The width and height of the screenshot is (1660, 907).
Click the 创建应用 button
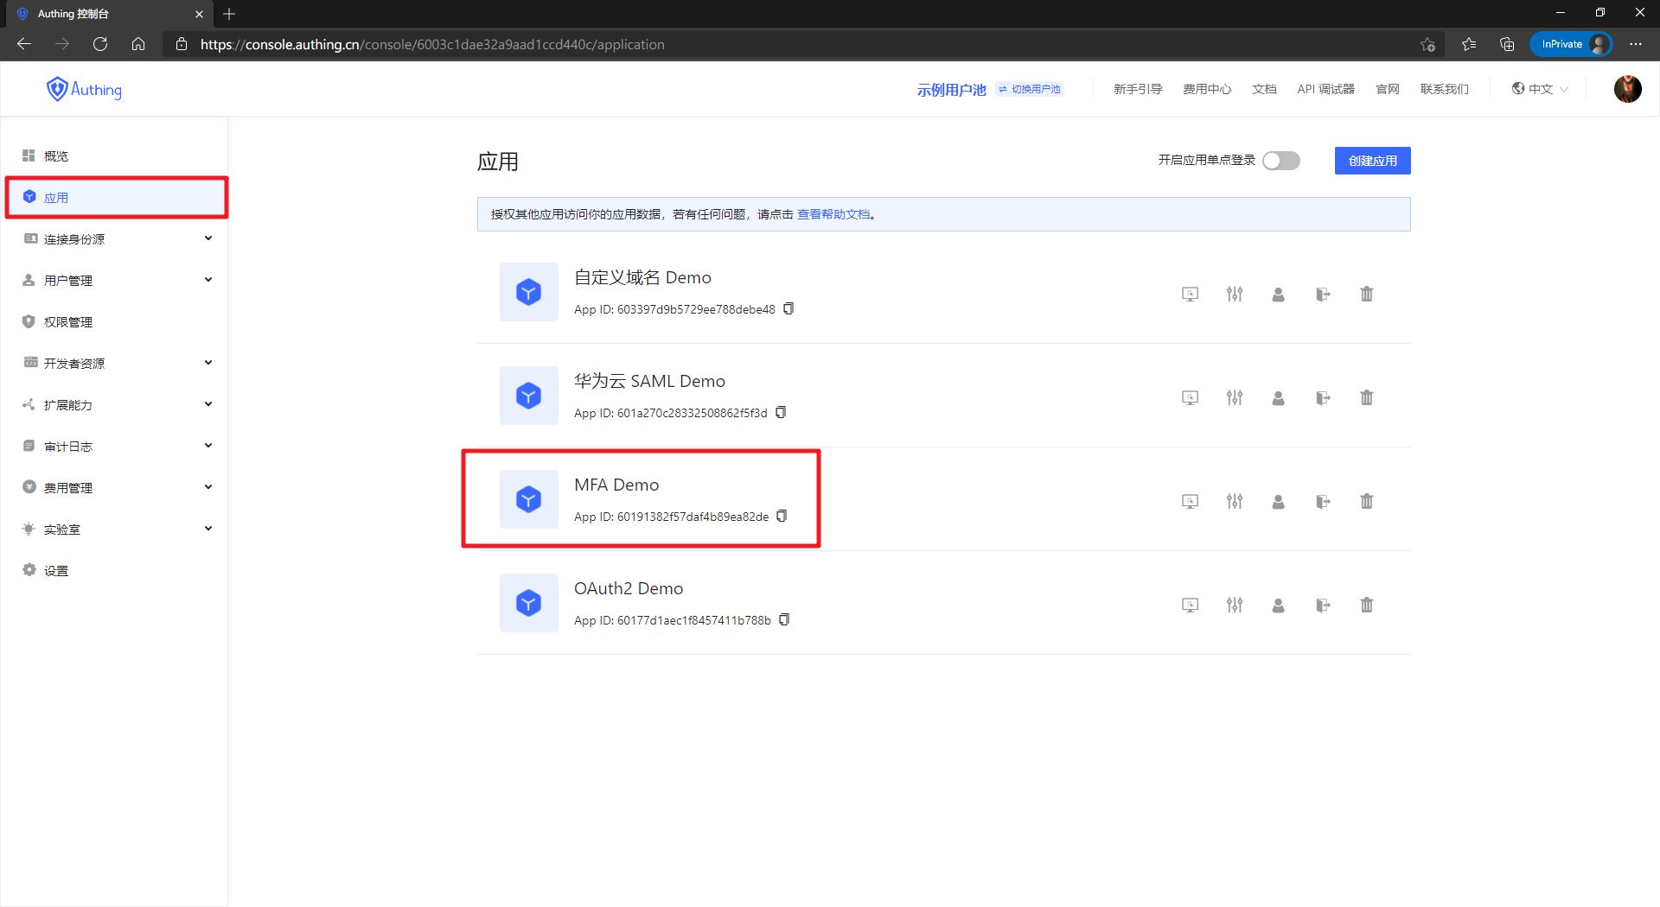(1373, 161)
